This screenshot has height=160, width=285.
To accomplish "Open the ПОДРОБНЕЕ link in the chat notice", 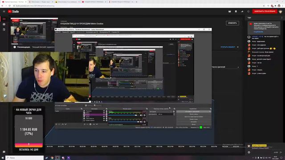I will pos(258,32).
